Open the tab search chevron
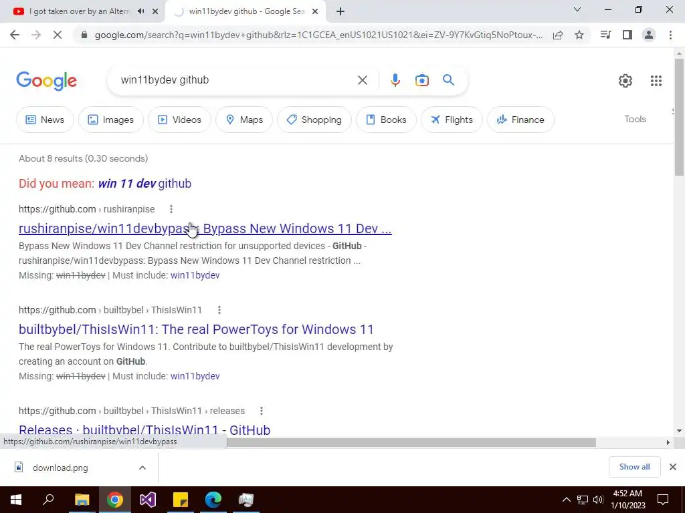The image size is (685, 513). click(x=577, y=9)
